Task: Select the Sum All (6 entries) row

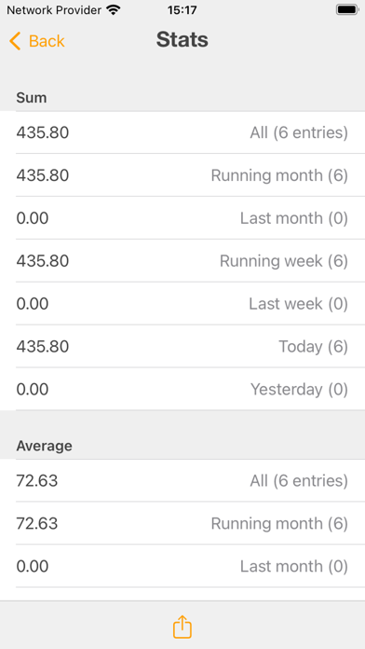Action: coord(182,132)
